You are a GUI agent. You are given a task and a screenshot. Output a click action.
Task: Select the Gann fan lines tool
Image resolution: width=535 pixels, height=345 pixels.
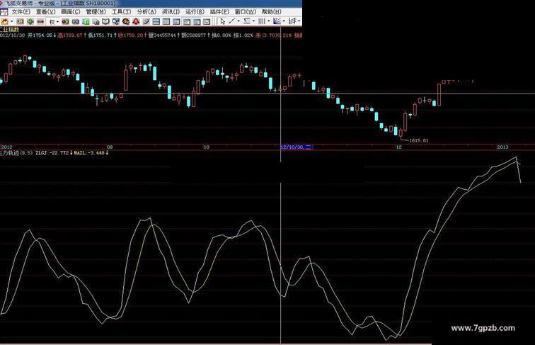click(277, 21)
